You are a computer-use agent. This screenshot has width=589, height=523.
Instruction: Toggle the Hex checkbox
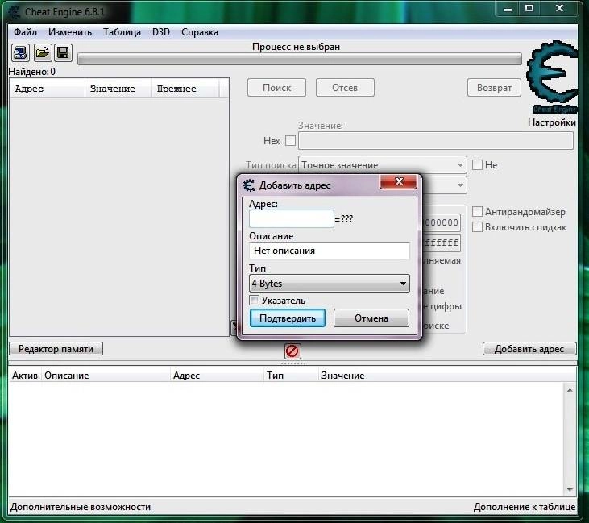(290, 141)
